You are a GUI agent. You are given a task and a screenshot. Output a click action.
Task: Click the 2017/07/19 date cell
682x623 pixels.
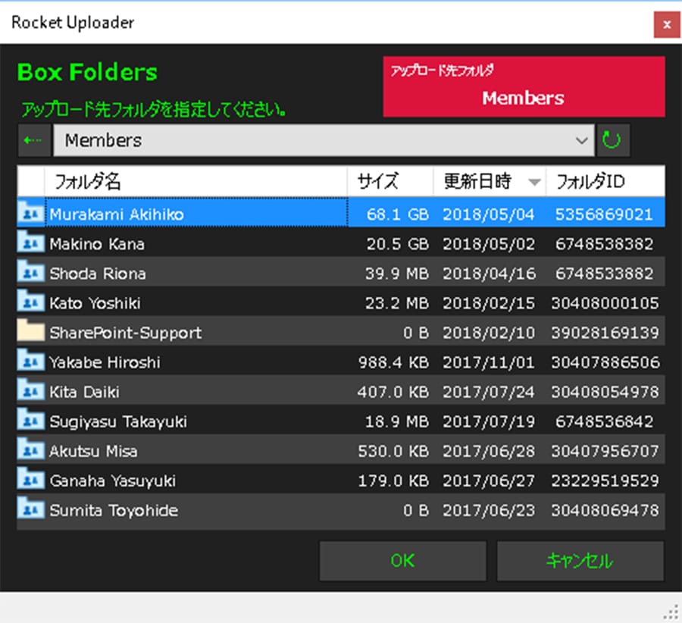click(489, 421)
